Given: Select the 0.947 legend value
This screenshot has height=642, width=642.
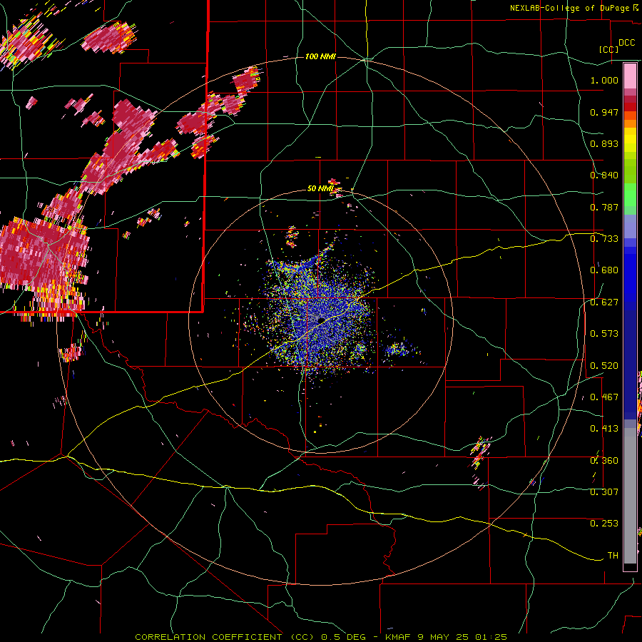Looking at the screenshot, I should 604,112.
